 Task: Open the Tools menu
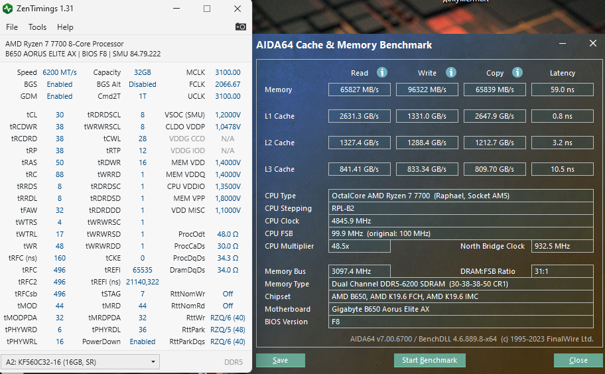[x=37, y=27]
